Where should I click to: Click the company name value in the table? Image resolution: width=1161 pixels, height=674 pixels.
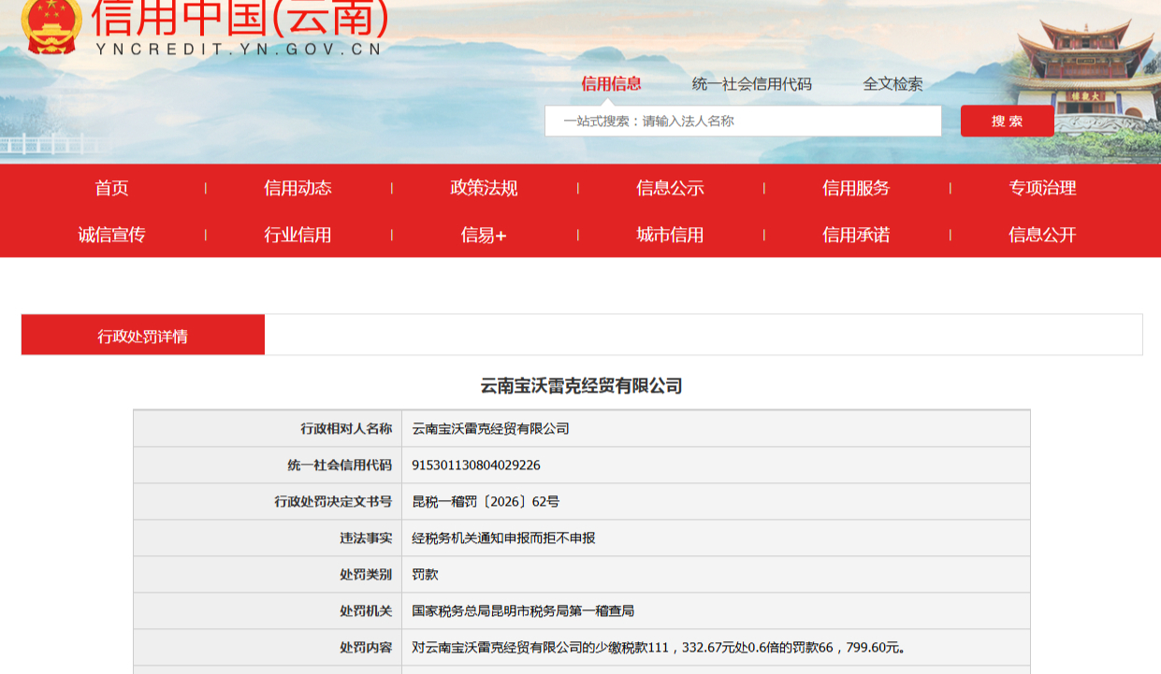[490, 429]
